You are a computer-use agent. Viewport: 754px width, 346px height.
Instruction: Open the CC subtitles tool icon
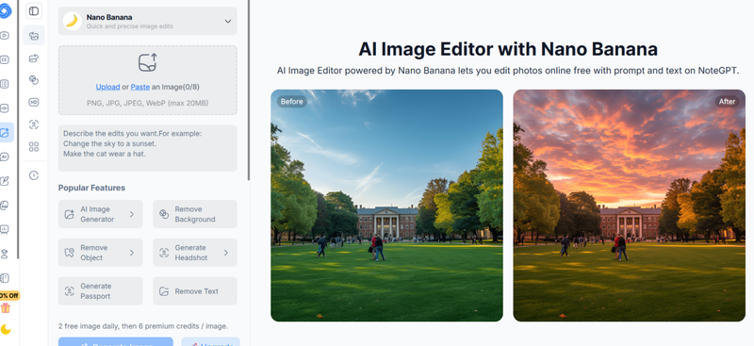[5, 59]
